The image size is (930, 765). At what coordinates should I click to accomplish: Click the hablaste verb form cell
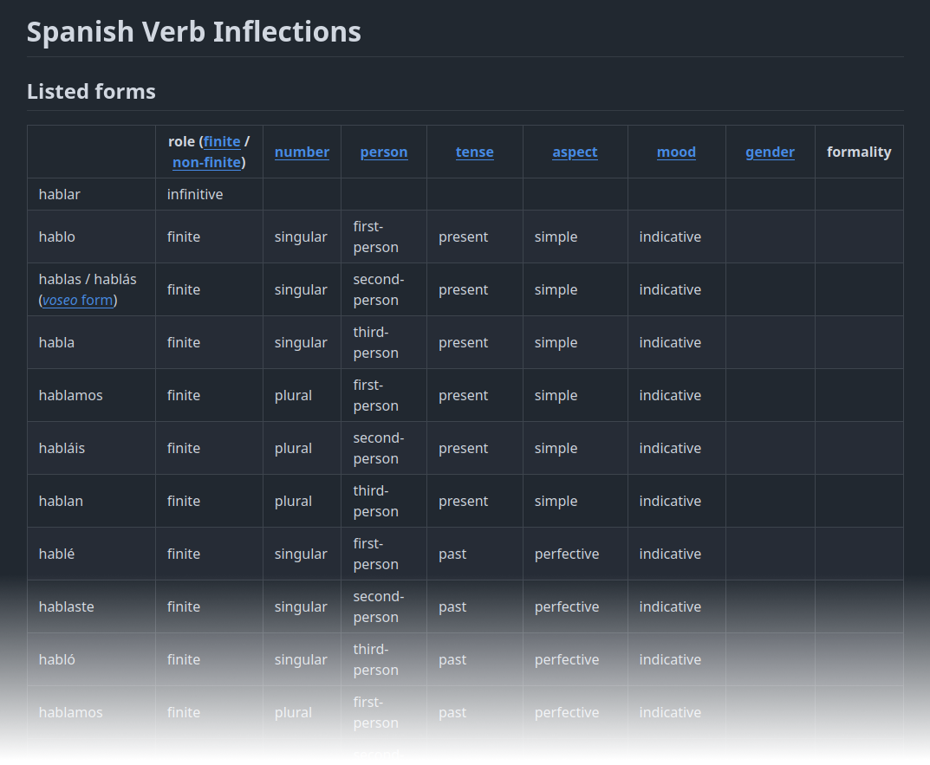point(67,606)
